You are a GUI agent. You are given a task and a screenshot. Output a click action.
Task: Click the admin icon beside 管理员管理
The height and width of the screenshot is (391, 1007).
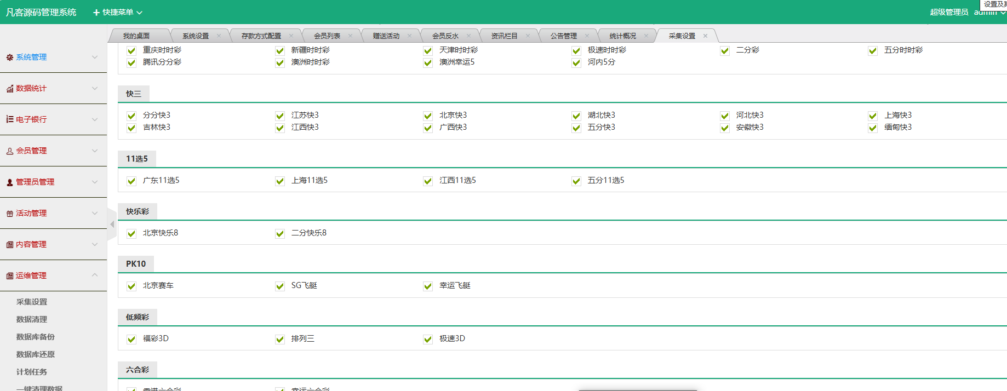point(9,182)
